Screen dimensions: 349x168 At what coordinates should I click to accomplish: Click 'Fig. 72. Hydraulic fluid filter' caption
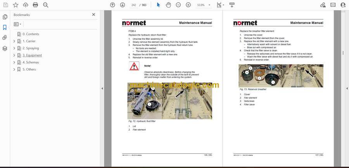(x=142, y=121)
